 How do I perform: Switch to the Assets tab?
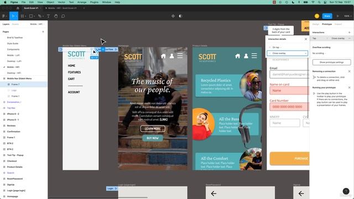click(15, 24)
